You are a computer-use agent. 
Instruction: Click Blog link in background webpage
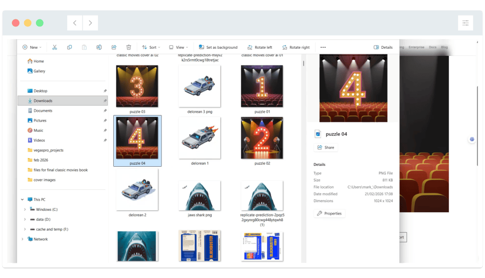(444, 47)
